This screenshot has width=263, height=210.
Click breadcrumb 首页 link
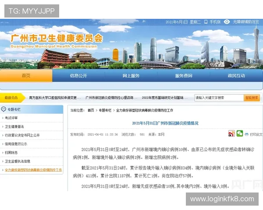click(91, 110)
